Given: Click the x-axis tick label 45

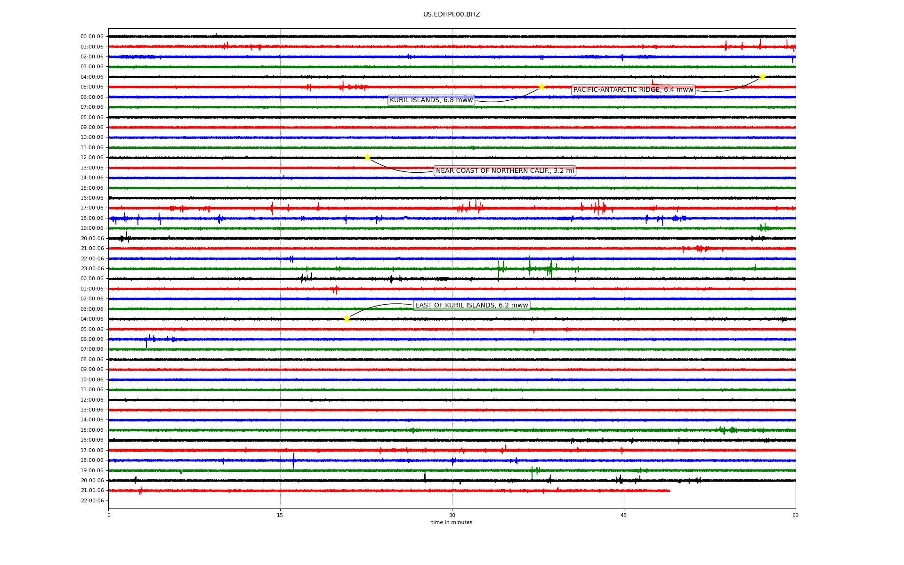Looking at the screenshot, I should (x=624, y=515).
